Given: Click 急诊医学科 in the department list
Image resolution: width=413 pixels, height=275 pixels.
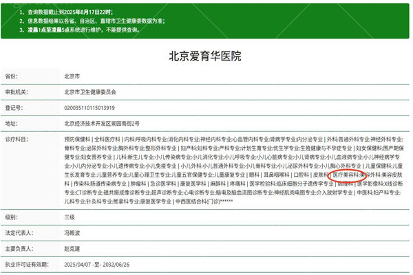Looking at the screenshot, I should pos(163,184).
